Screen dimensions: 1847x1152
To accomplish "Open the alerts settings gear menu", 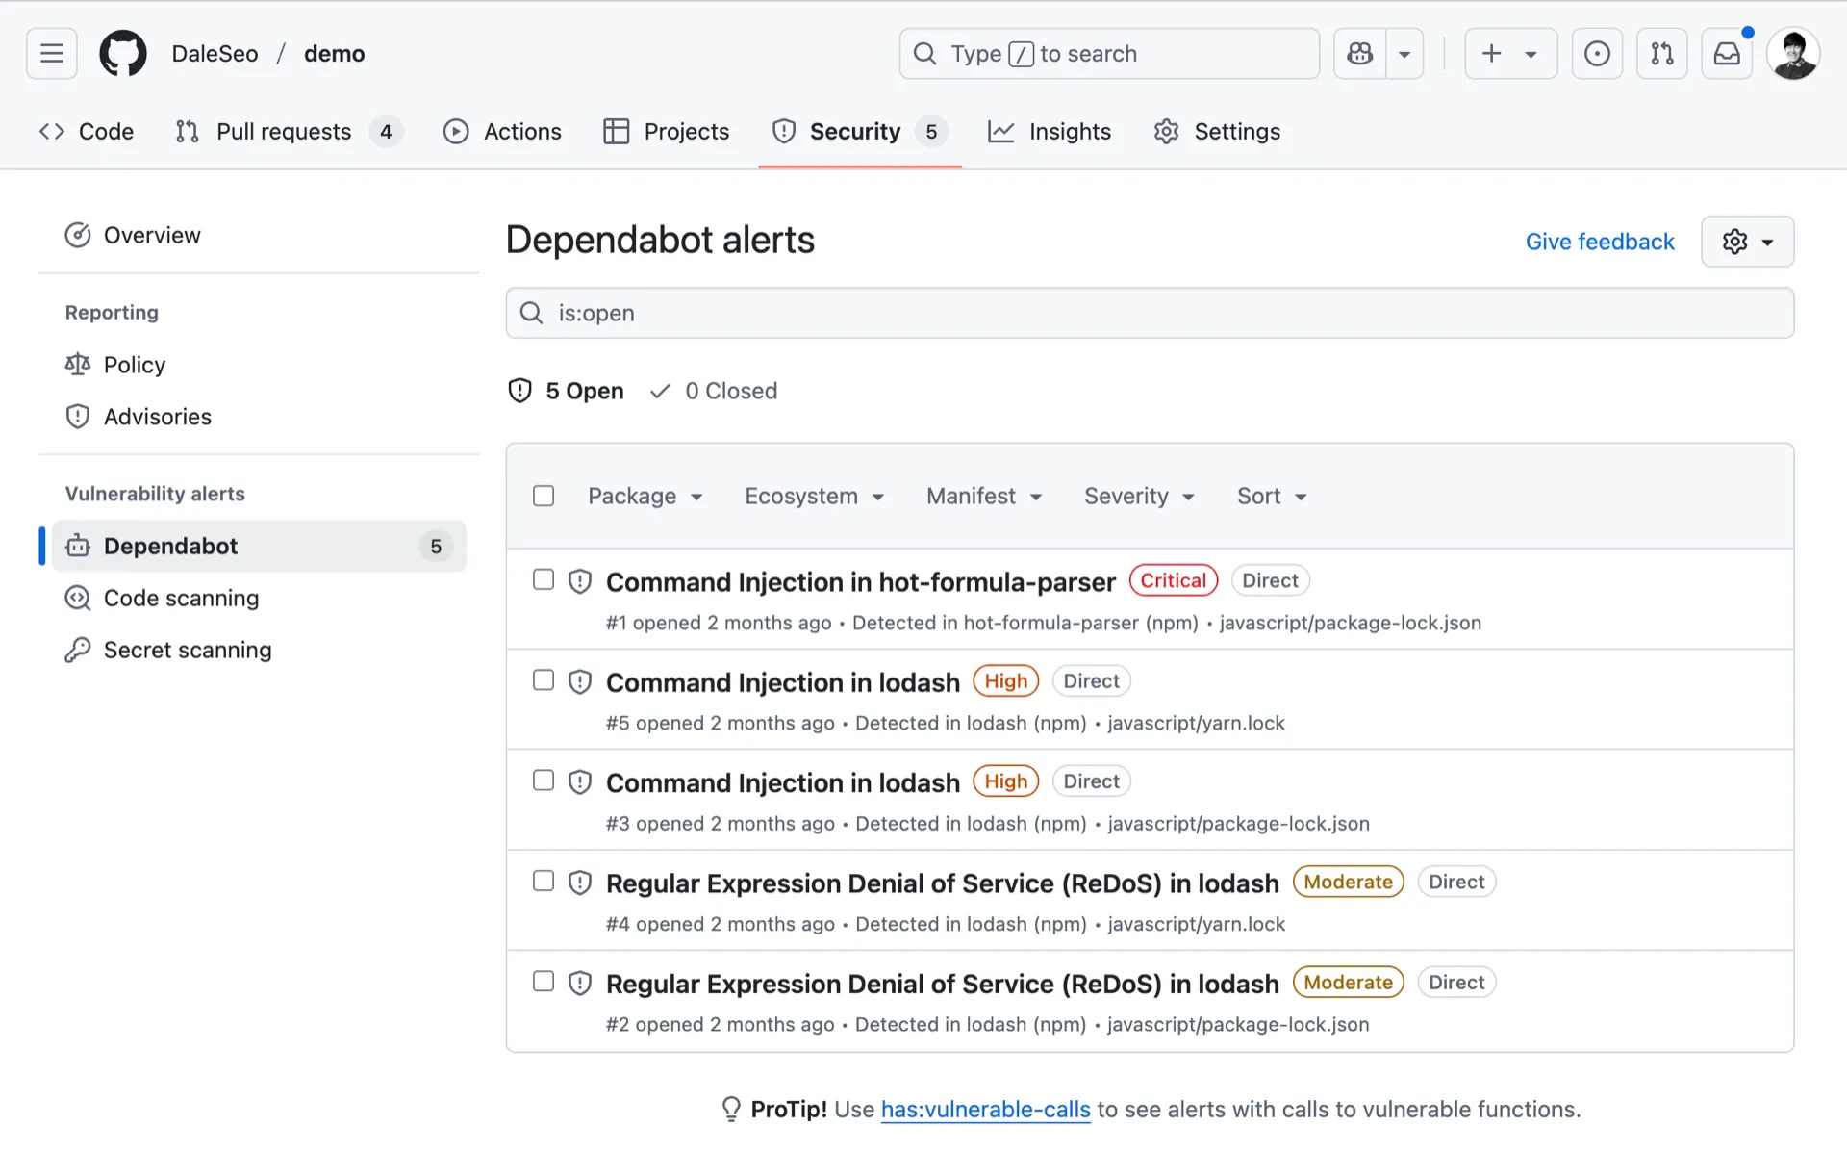I will (1746, 242).
